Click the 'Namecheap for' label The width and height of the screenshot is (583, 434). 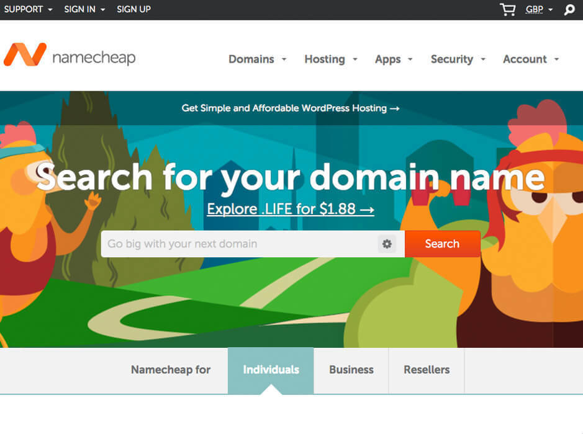(x=171, y=370)
